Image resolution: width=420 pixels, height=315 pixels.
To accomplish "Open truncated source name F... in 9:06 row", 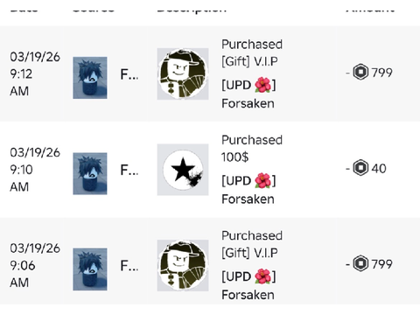I will [129, 266].
